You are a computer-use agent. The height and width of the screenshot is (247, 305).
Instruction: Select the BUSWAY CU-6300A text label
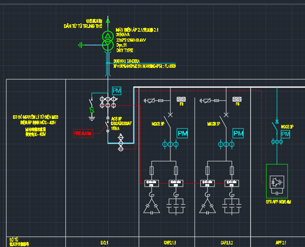tap(126, 61)
